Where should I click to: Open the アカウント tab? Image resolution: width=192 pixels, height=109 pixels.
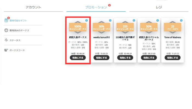(x=33, y=7)
